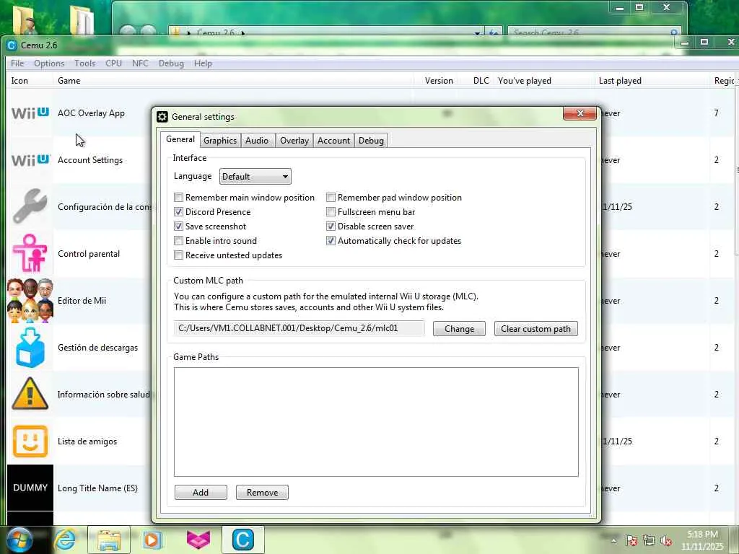Check Receive untested updates
Screen dimensions: 739x554
(x=179, y=255)
